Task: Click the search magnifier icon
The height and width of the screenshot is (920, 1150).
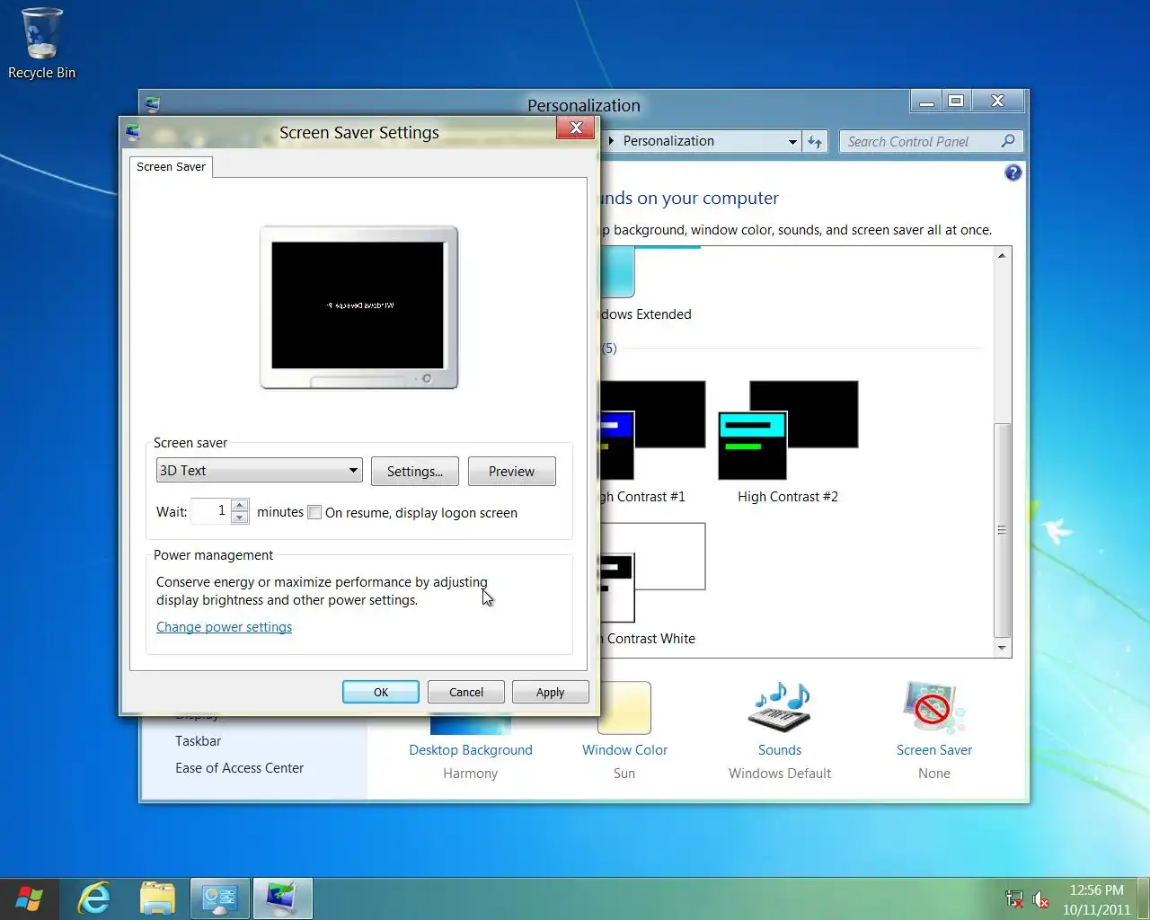Action: point(1008,141)
